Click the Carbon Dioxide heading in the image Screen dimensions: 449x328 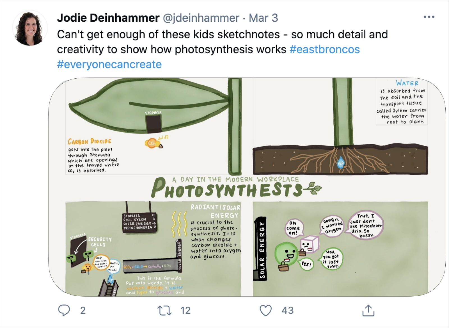(x=90, y=141)
